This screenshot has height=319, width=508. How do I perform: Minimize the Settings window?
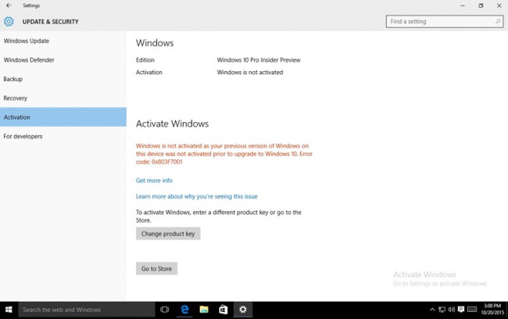click(463, 5)
